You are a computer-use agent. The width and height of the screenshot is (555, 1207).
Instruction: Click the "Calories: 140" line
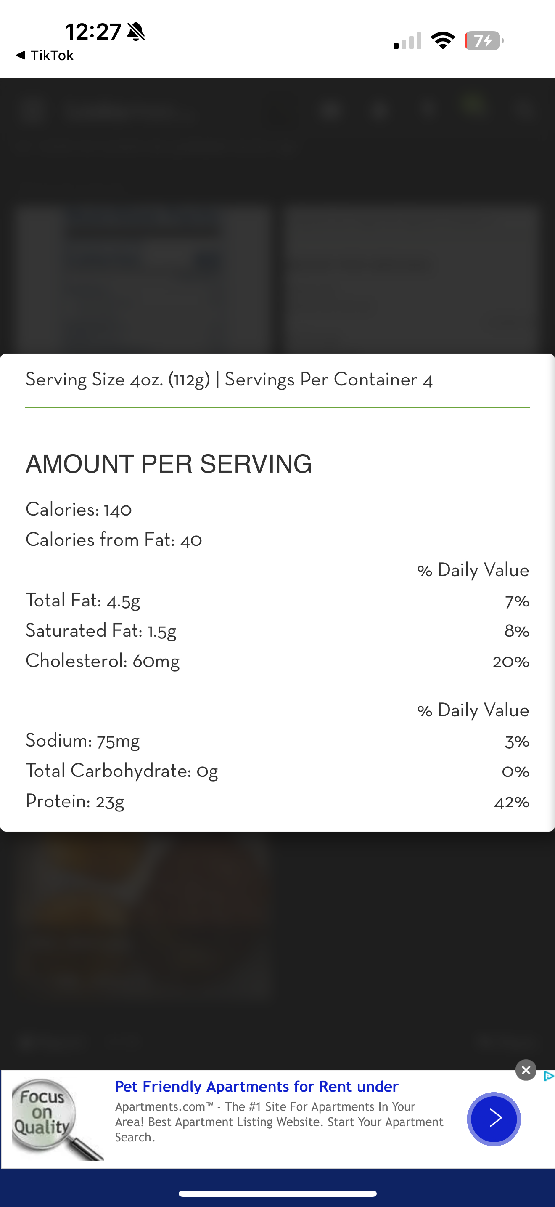pos(79,509)
